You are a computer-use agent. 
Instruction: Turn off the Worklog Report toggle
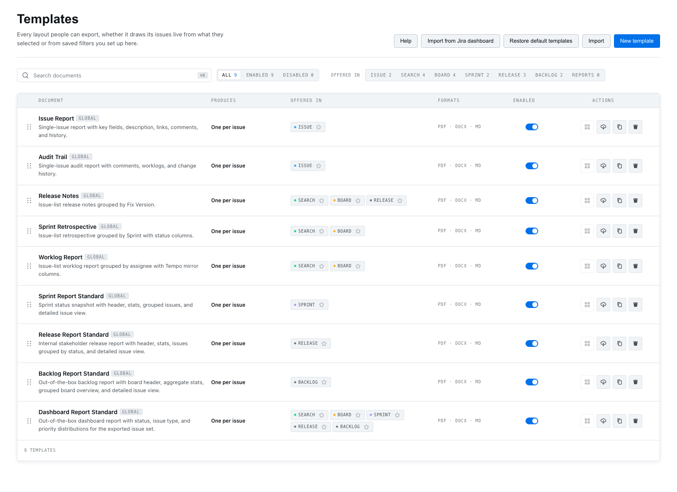tap(531, 266)
